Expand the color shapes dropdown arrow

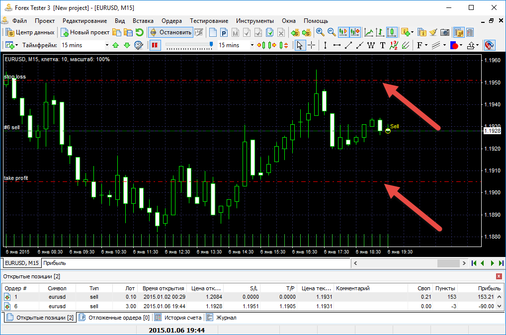pos(462,45)
